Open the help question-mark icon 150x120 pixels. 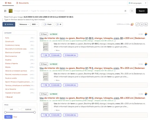point(132,11)
